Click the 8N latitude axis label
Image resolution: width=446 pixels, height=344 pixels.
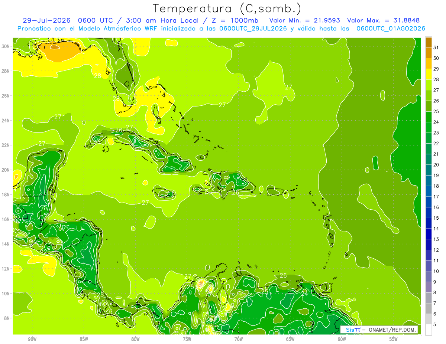tap(7, 318)
